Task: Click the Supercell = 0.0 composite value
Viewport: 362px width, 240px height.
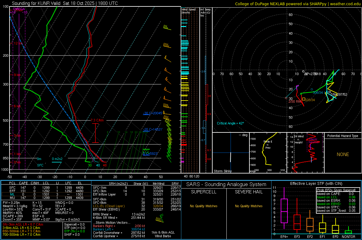Action: point(74,224)
